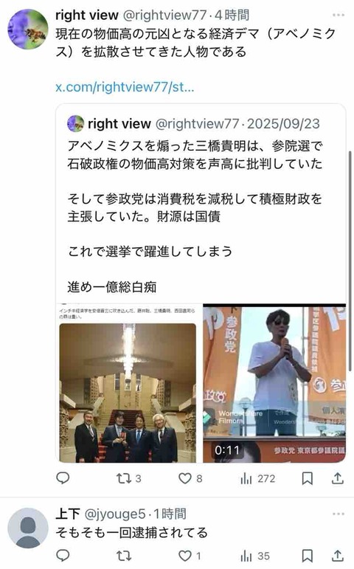Open the x.com/rightview77 link

click(x=125, y=87)
